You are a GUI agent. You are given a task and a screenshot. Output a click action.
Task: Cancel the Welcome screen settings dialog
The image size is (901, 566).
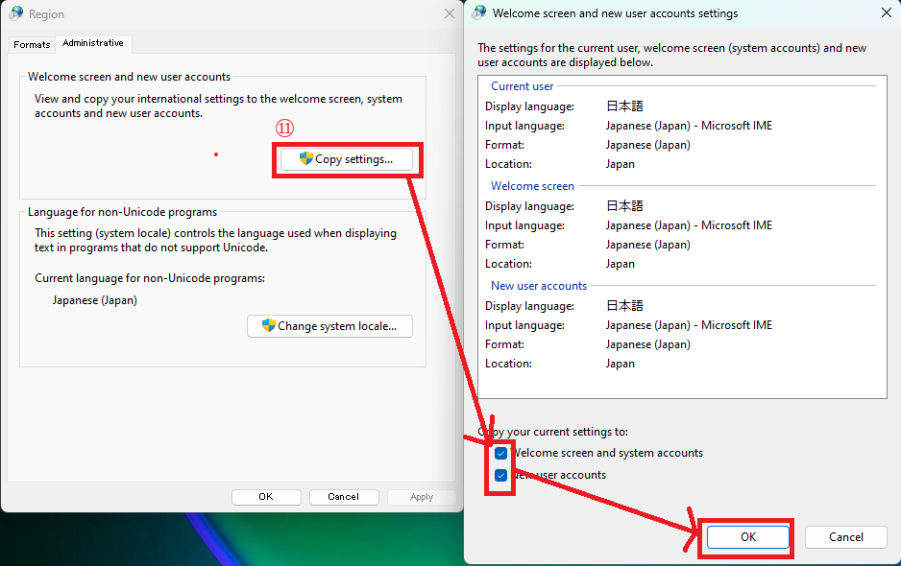click(845, 536)
